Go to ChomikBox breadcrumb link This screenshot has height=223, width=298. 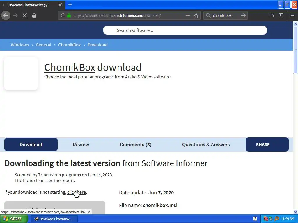[69, 45]
